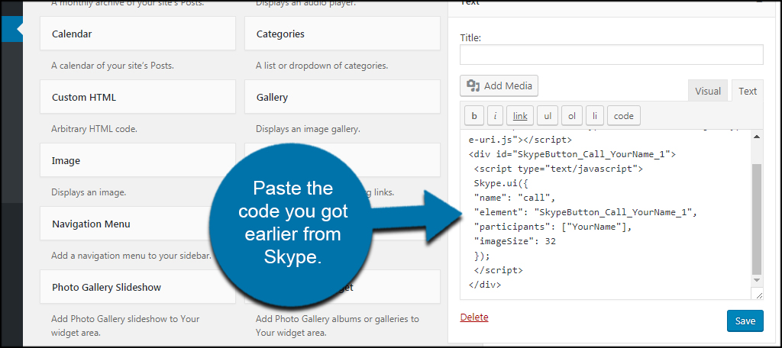Click the '"participants": ["YourName"],' code line
The image size is (782, 348).
(x=553, y=227)
